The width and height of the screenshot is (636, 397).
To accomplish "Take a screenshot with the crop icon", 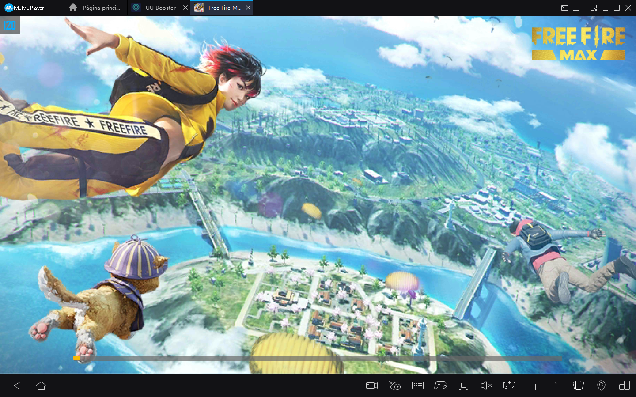I will click(x=533, y=386).
